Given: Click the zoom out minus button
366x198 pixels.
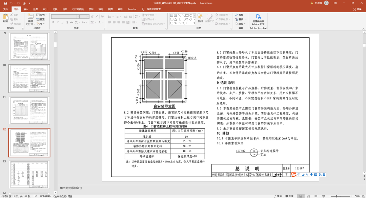Looking at the screenshot, I should 329,196.
